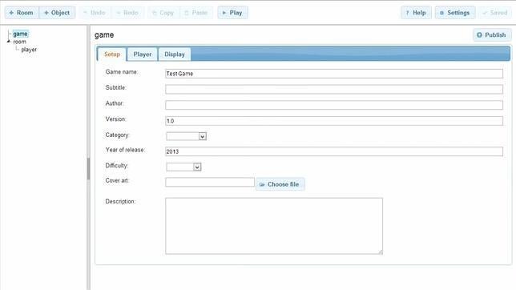Open the Help page
This screenshot has height=290, width=516.
(x=416, y=13)
